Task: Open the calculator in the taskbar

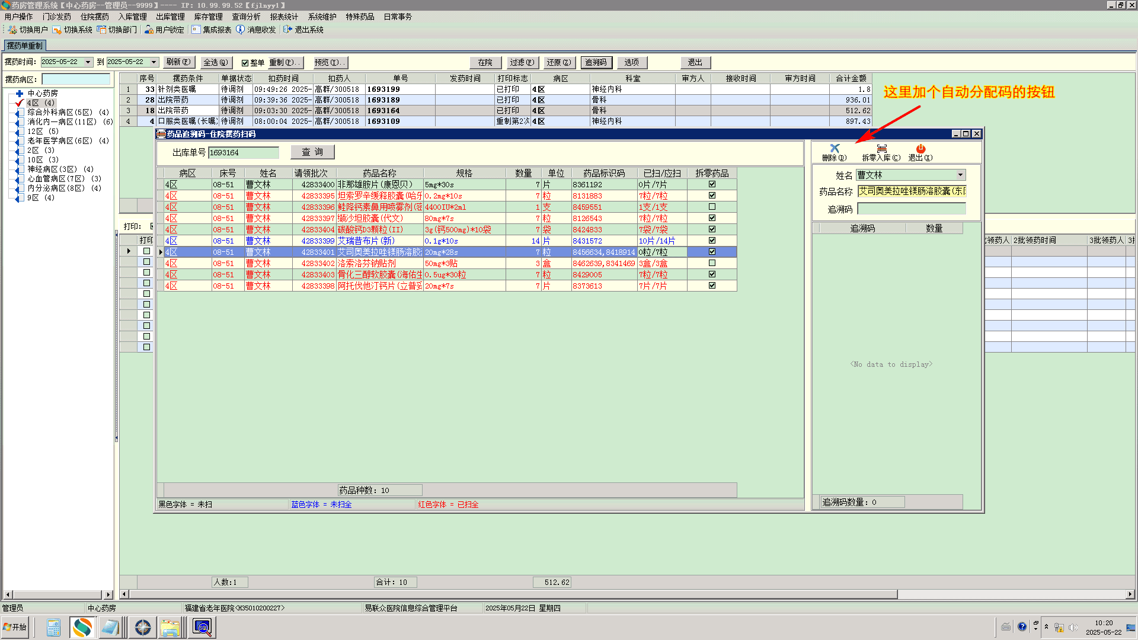Action: [53, 627]
